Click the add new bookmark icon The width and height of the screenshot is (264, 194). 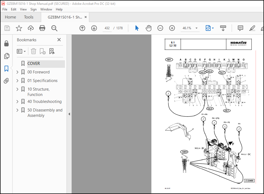pos(42,51)
